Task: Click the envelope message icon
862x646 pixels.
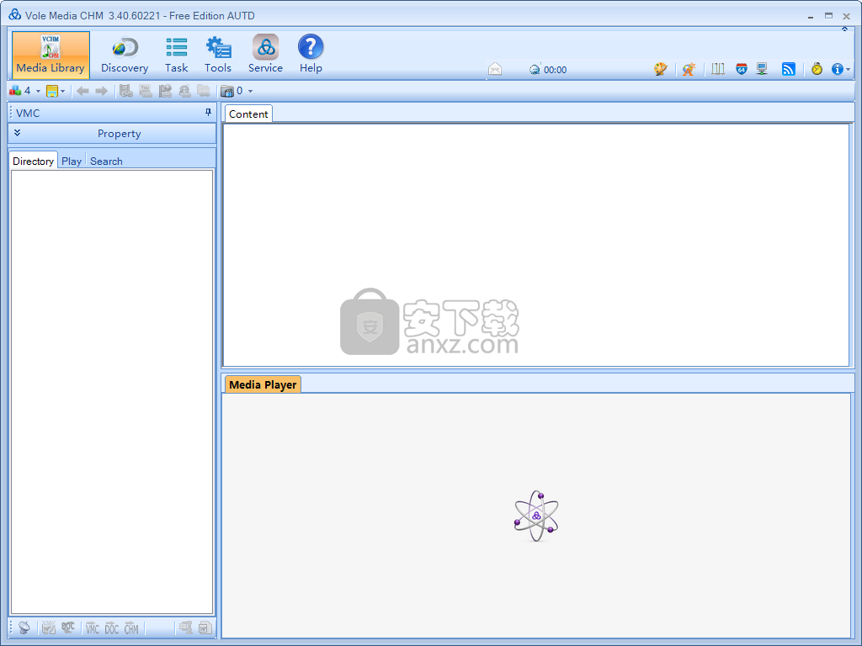Action: 495,69
